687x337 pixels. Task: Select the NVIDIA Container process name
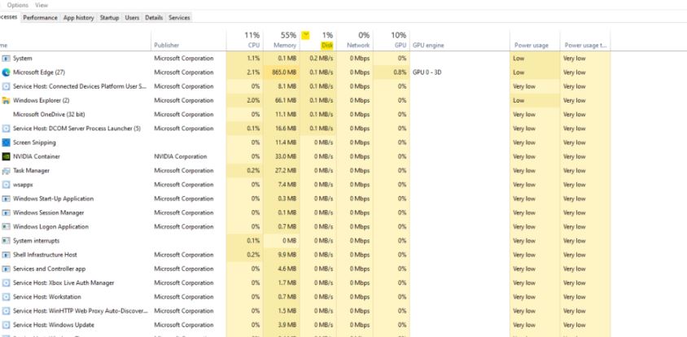[37, 156]
